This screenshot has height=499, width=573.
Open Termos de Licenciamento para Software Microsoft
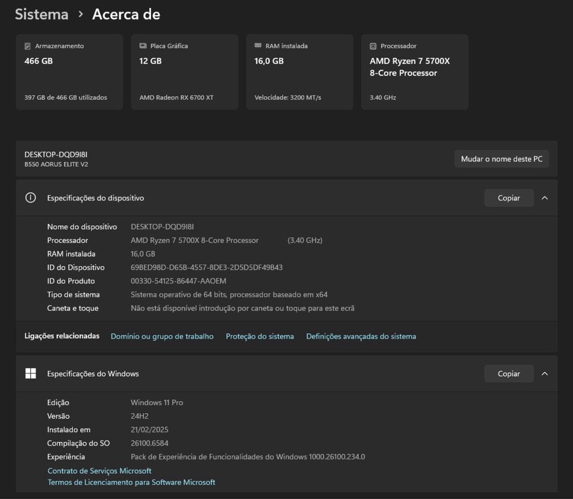click(x=131, y=482)
